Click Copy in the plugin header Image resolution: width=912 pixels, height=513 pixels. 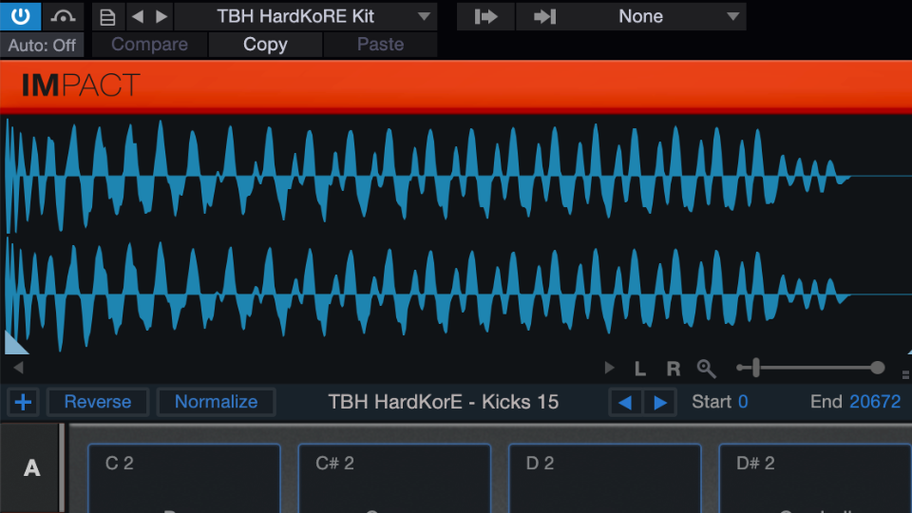(x=265, y=45)
